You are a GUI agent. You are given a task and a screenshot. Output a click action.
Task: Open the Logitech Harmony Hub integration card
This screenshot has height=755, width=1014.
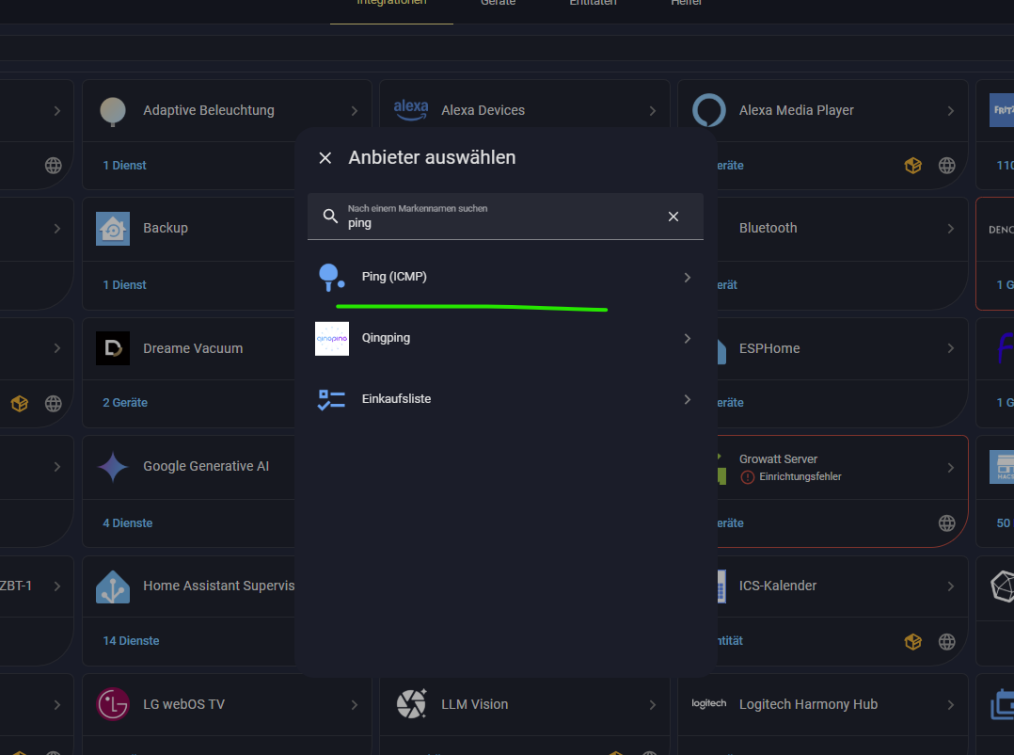pyautogui.click(x=808, y=704)
